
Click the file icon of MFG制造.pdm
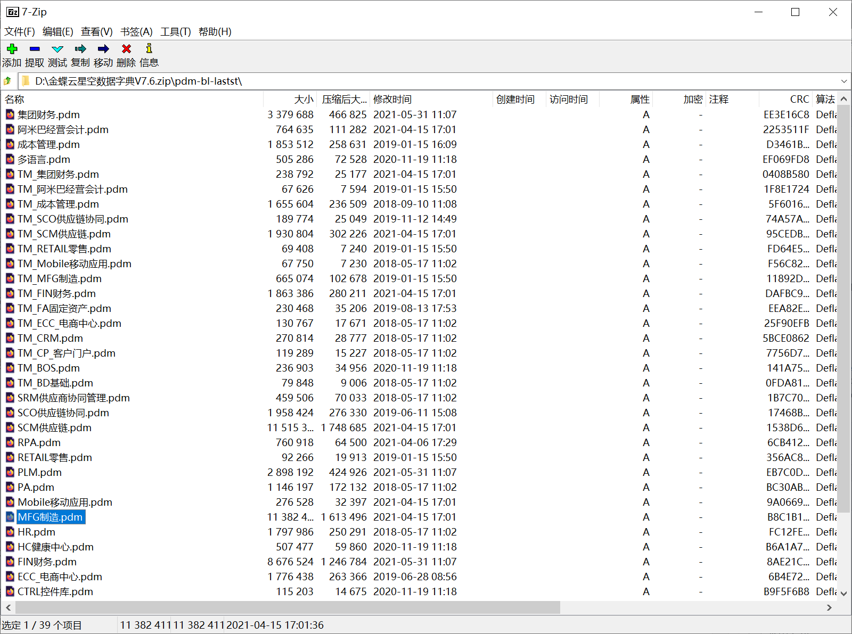pos(10,517)
